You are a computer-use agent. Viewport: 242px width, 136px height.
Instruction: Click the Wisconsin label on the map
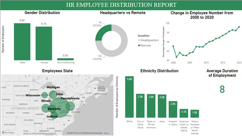click(x=33, y=95)
